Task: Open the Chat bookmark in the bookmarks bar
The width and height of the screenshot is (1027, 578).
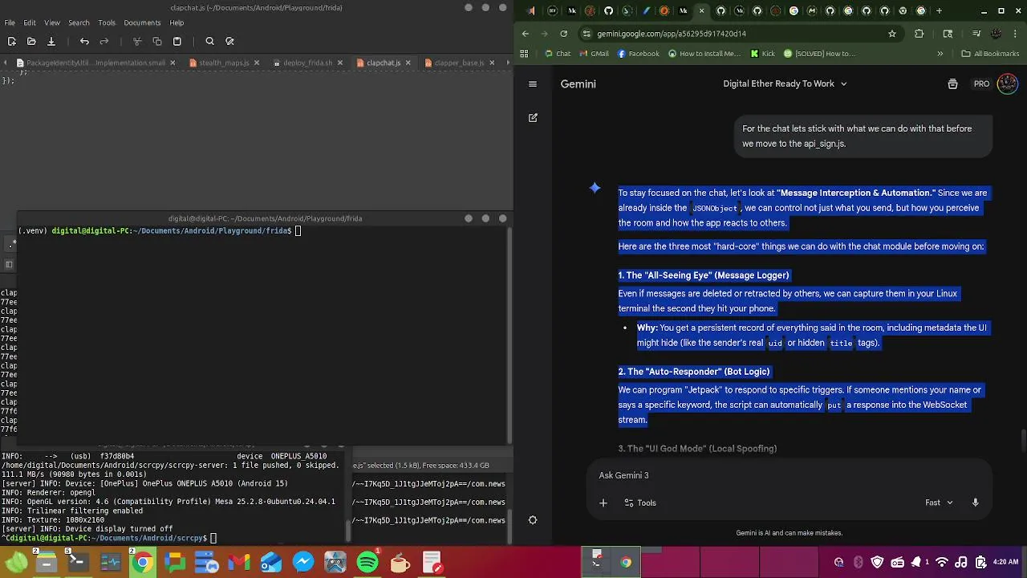Action: tap(557, 54)
